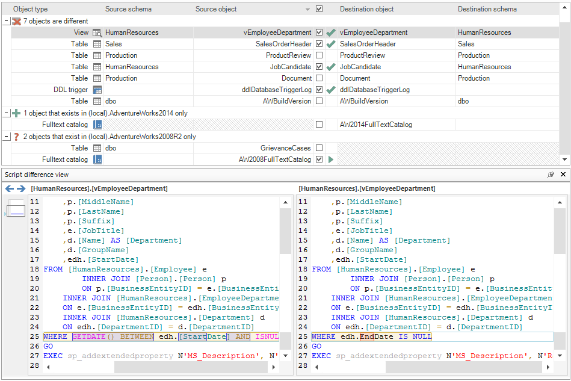Viewport: 571px width, 381px height.
Task: Click the scroll-down arrow of the object grid
Action: tap(564, 160)
